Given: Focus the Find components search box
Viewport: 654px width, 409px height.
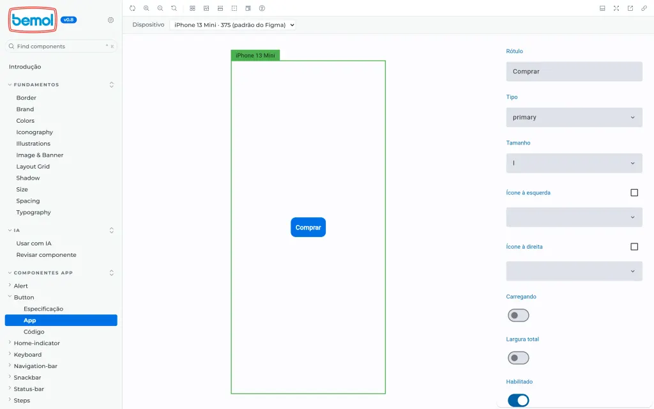Looking at the screenshot, I should tap(61, 46).
